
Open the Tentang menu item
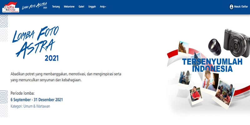[x=56, y=7]
